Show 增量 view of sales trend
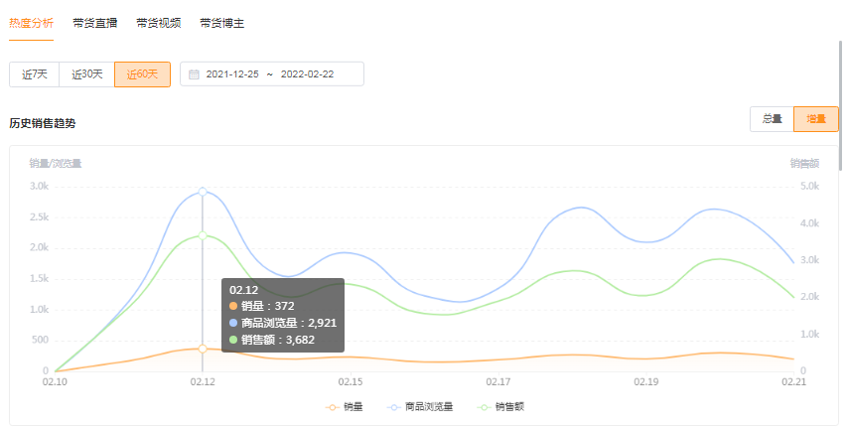The image size is (847, 428). pyautogui.click(x=816, y=119)
